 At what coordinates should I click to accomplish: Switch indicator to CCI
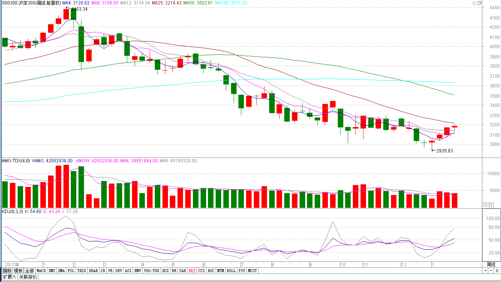pyautogui.click(x=202, y=271)
